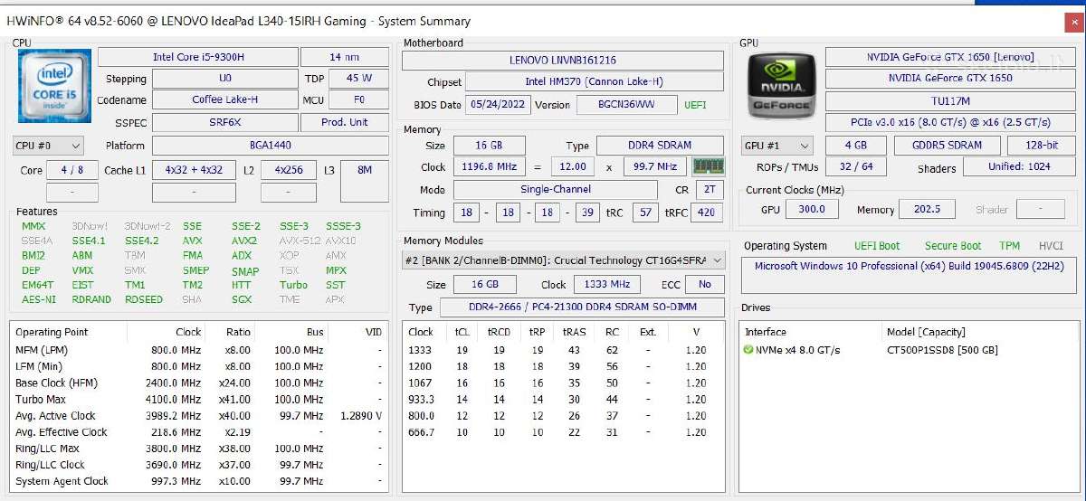1086x501 pixels.
Task: Click the tRC timing value 57
Action: click(x=644, y=213)
